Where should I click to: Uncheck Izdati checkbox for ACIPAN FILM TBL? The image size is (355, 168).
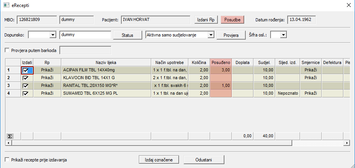[25, 70]
